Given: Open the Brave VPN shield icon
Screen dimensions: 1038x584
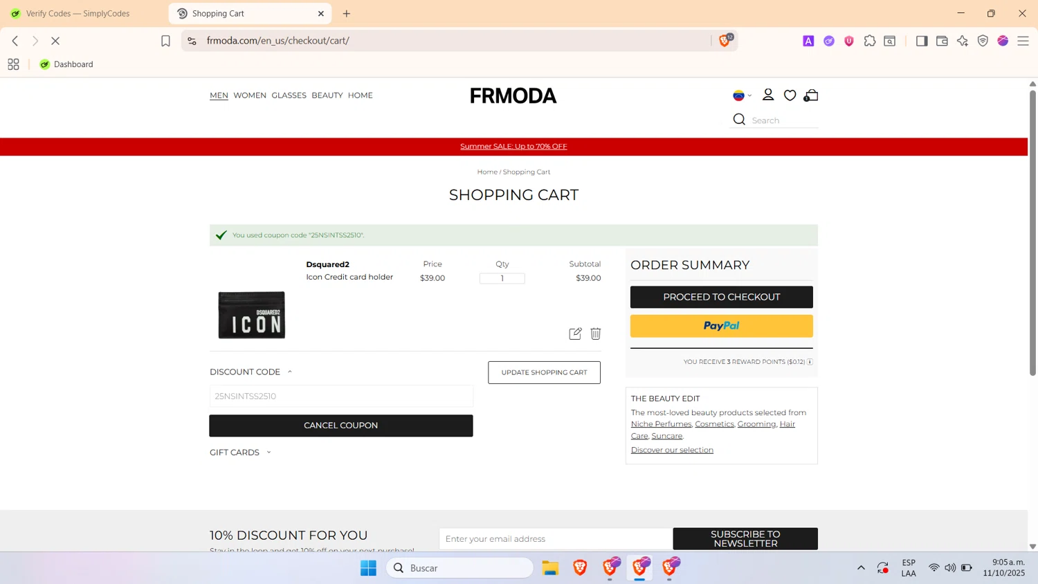Looking at the screenshot, I should click(x=983, y=41).
